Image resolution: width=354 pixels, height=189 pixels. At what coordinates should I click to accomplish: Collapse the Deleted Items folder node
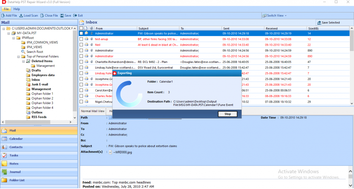tap(23, 61)
